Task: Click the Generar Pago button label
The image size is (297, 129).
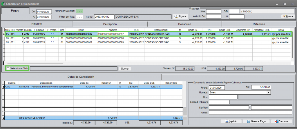Action: 258,121
